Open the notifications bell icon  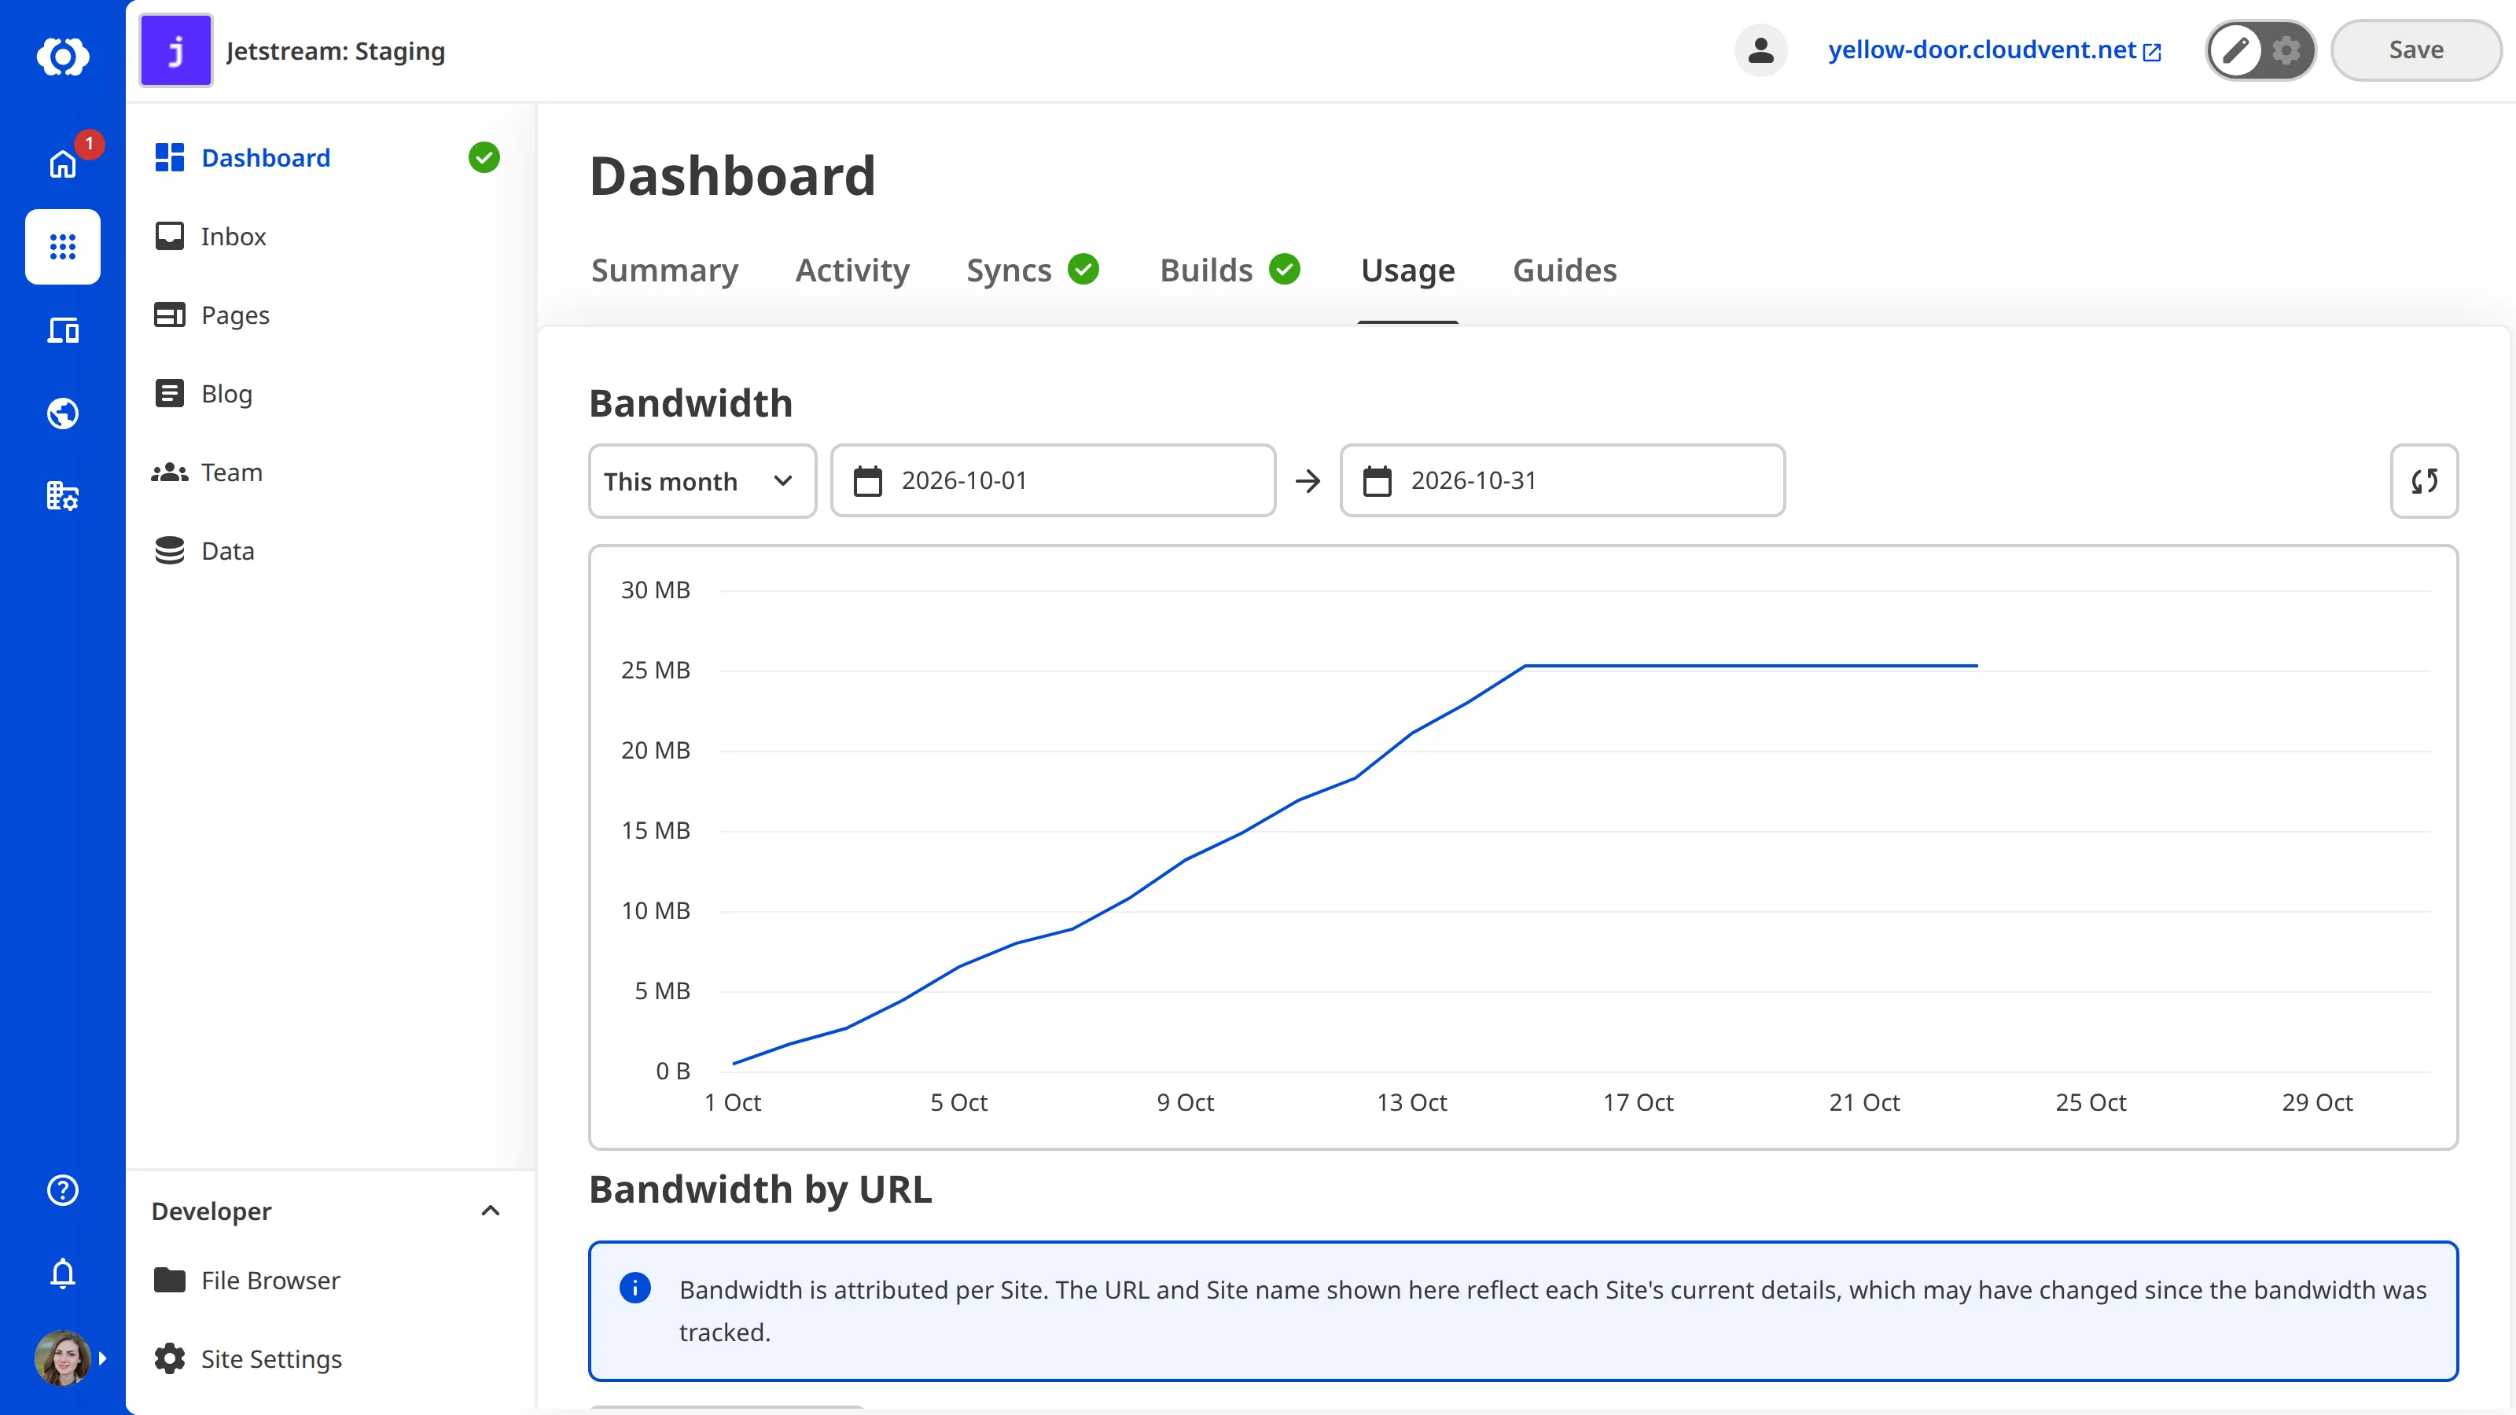point(63,1273)
